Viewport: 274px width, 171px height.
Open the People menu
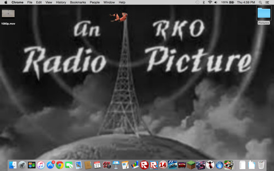(95, 2)
